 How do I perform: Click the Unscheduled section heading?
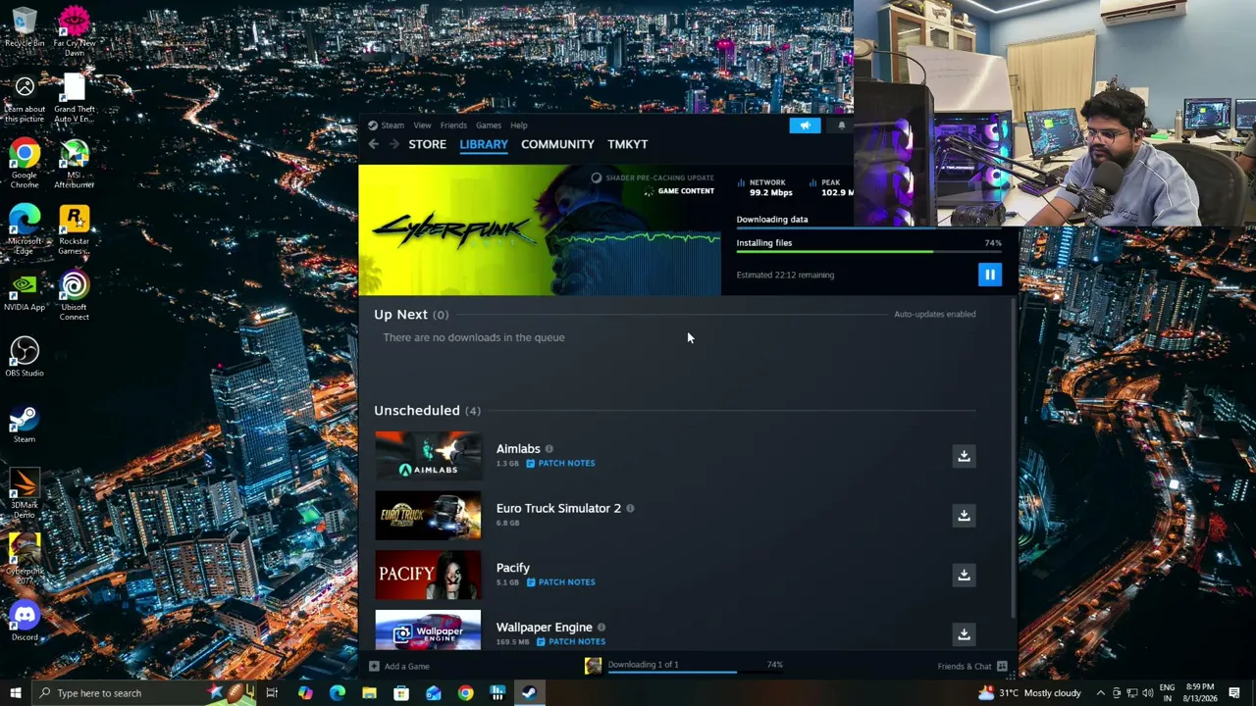point(417,410)
